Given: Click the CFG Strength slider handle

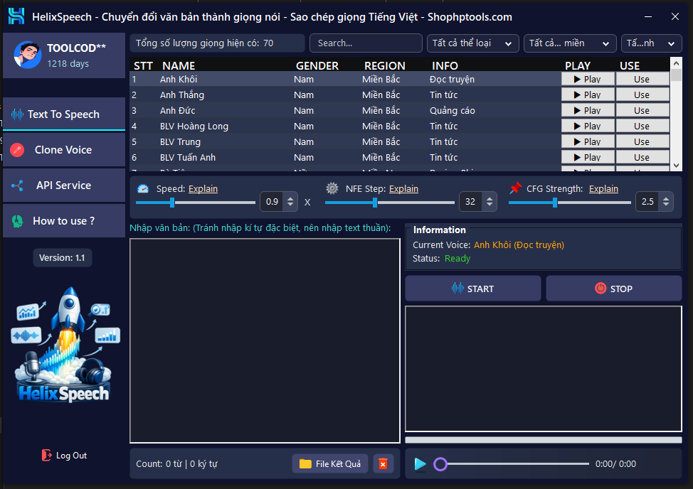Looking at the screenshot, I should (x=555, y=203).
